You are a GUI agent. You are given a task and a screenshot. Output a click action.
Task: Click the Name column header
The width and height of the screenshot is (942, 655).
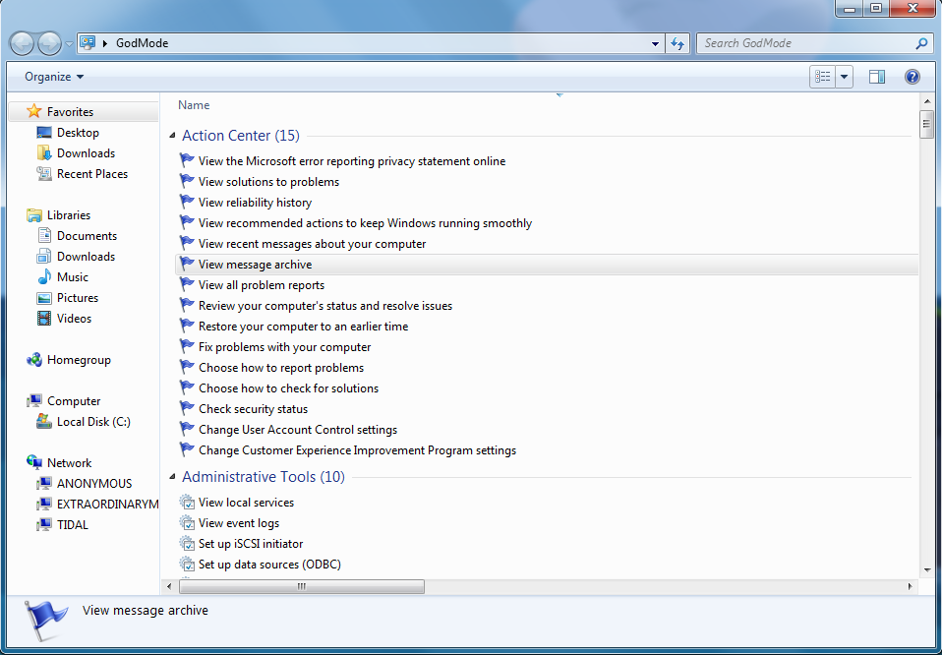(x=194, y=104)
